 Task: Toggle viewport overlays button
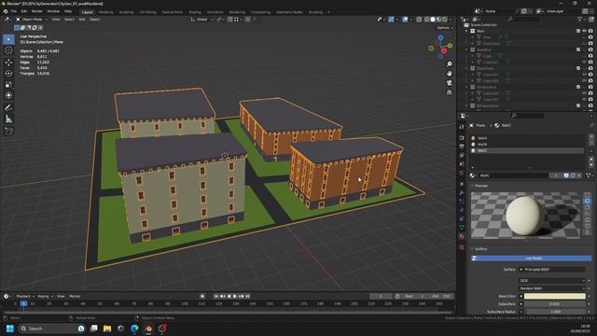405,19
